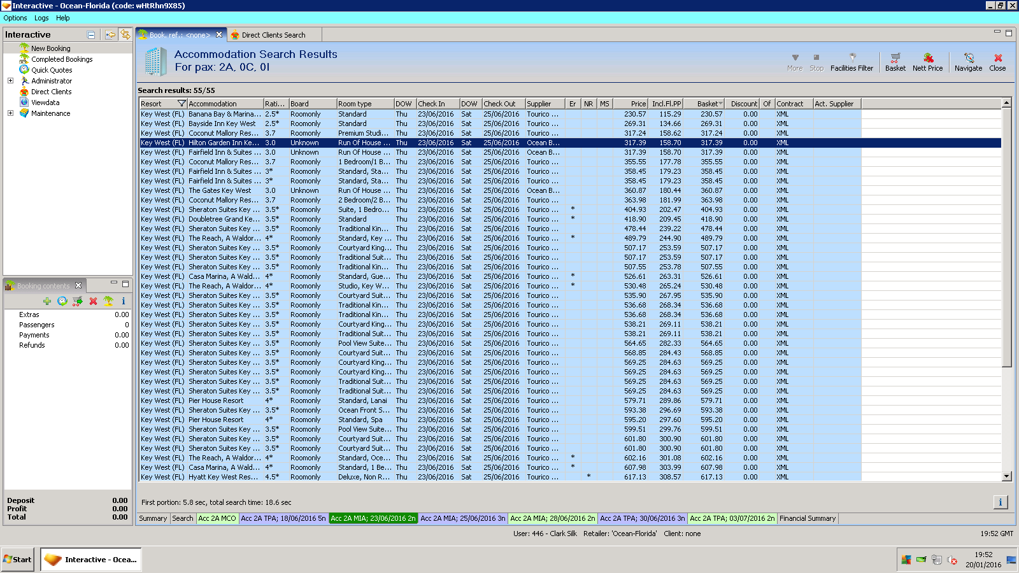Open the Options menu
The image size is (1019, 573).
point(15,18)
